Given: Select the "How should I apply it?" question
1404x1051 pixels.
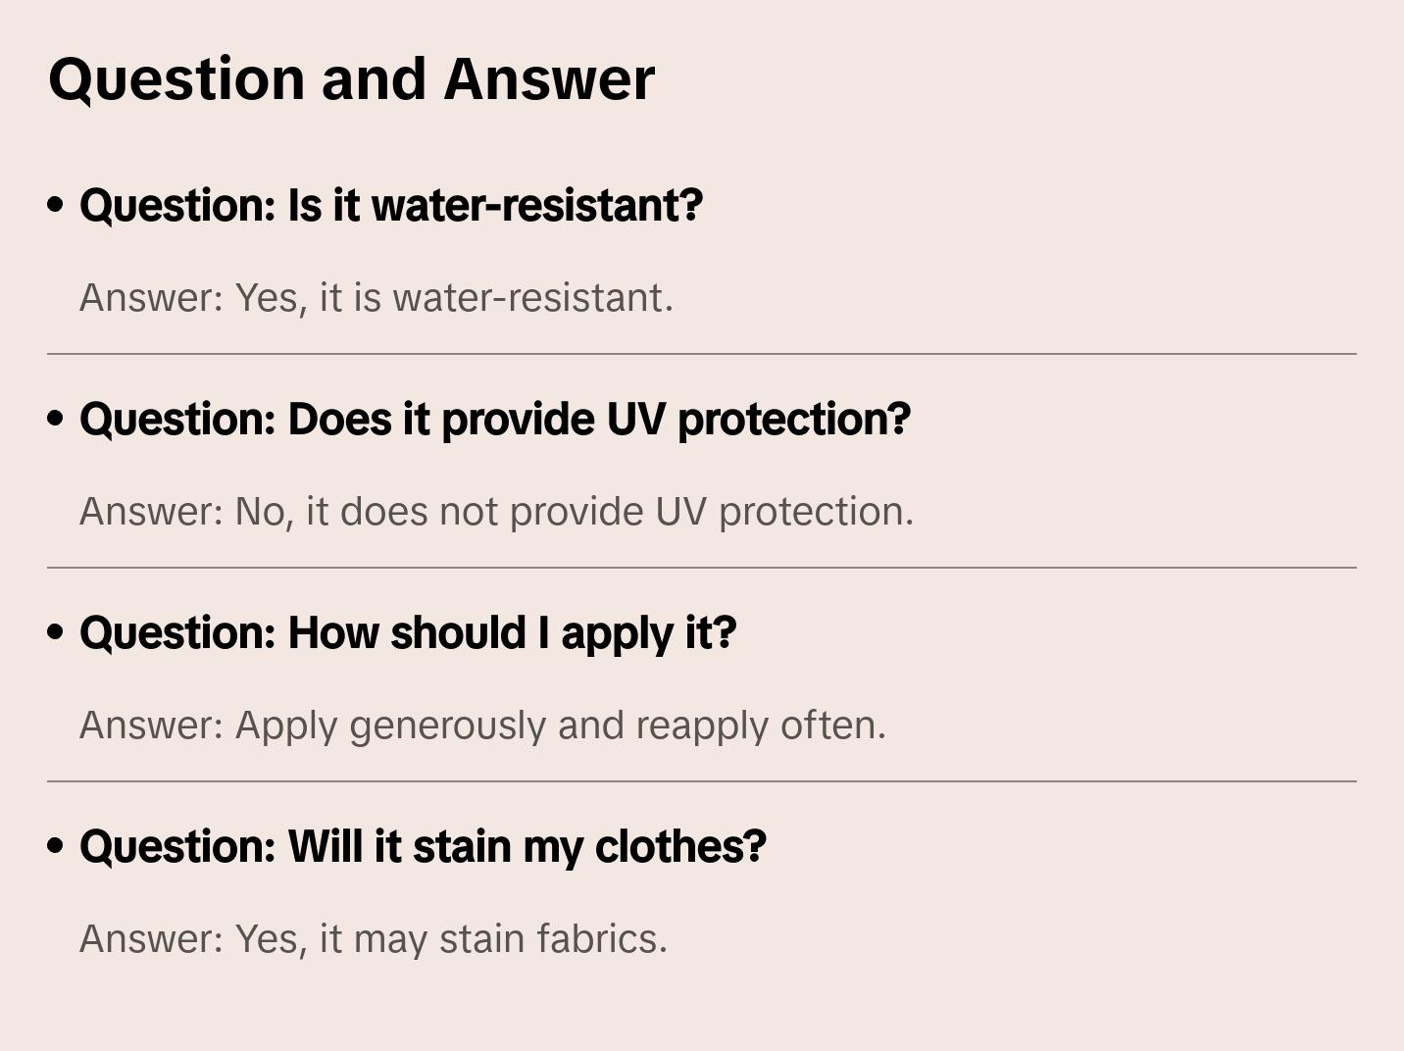Looking at the screenshot, I should point(408,633).
